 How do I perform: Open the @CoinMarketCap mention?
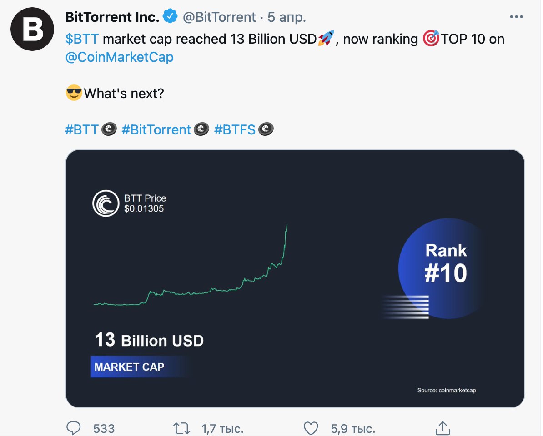click(120, 58)
